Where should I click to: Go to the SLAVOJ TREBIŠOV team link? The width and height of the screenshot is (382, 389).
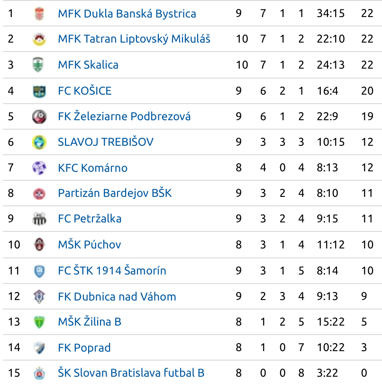[105, 141]
